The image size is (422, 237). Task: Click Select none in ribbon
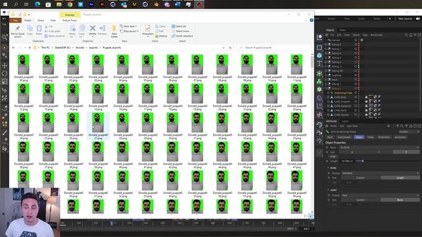click(x=180, y=31)
